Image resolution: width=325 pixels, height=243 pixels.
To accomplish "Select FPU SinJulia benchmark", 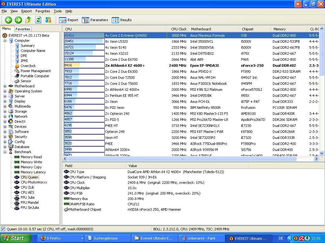I will tap(30, 208).
